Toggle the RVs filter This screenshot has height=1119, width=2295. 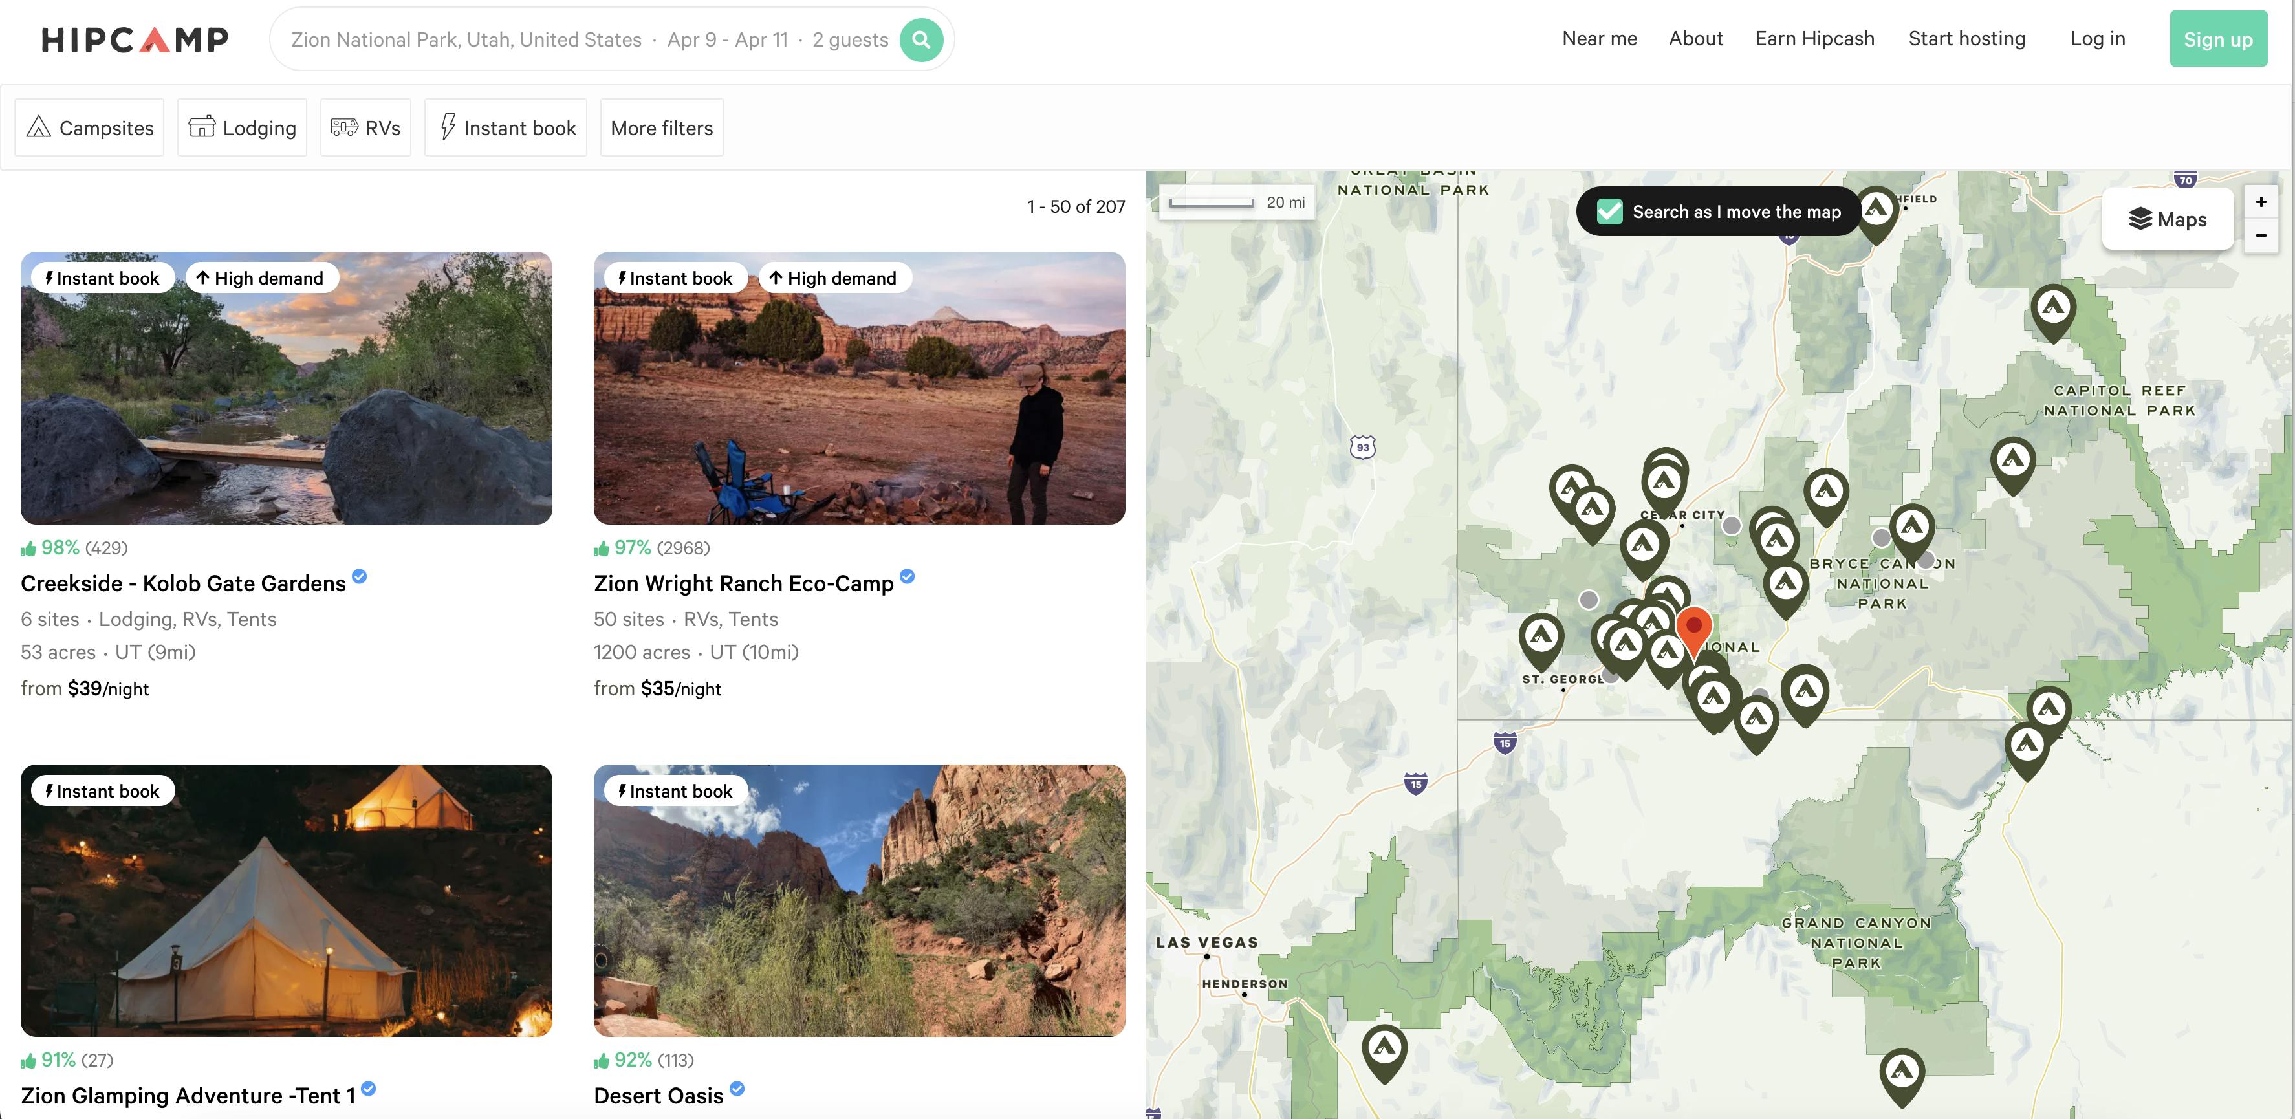pos(365,128)
